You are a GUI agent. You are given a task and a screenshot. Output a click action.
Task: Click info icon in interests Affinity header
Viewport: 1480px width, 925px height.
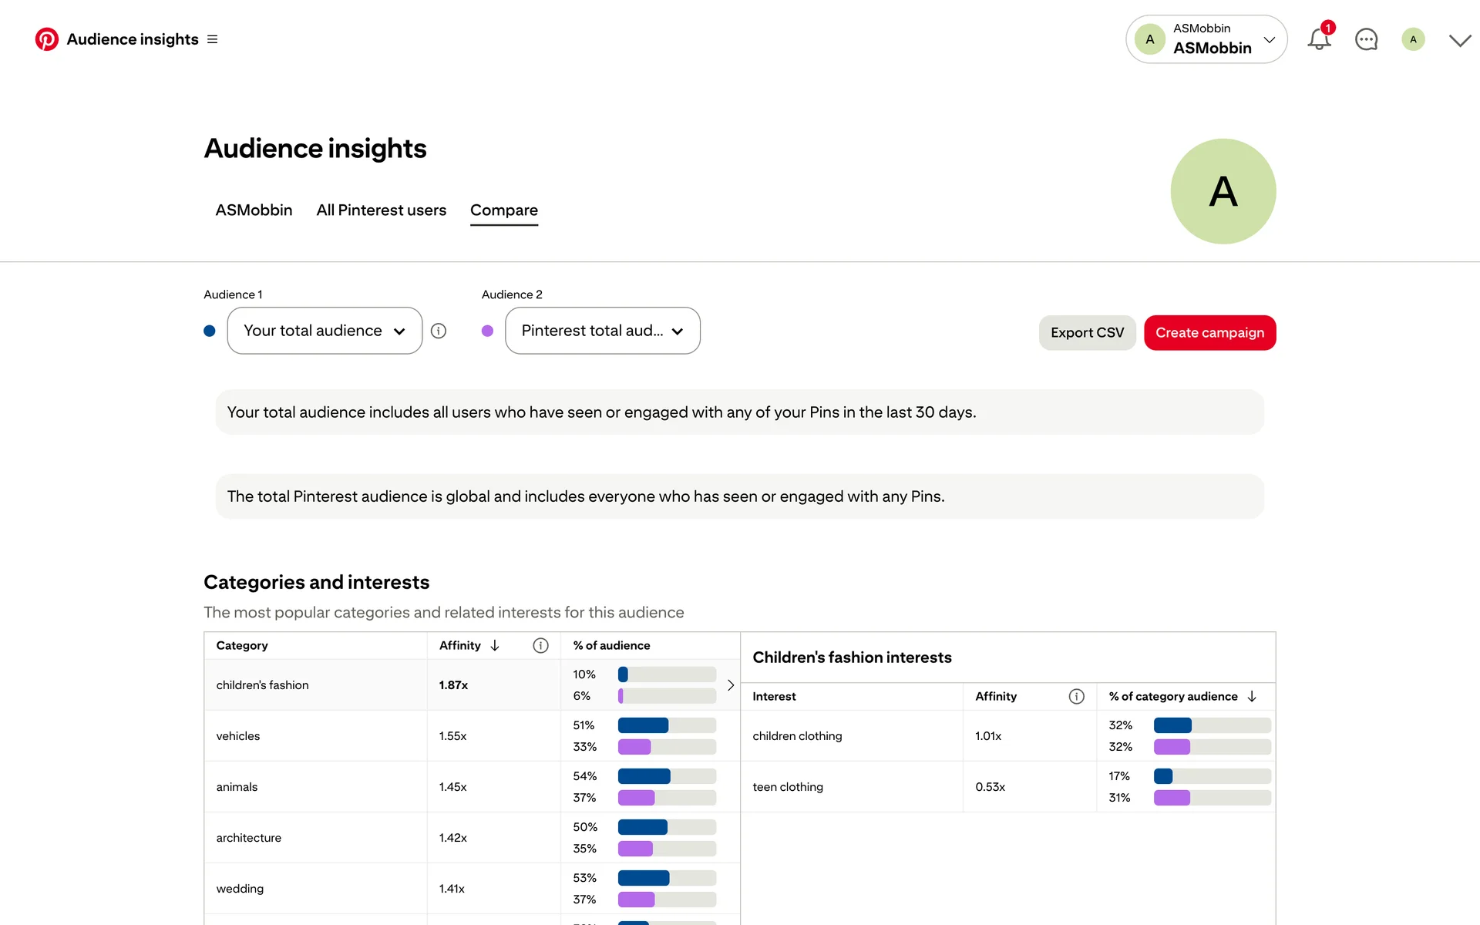pos(1076,697)
